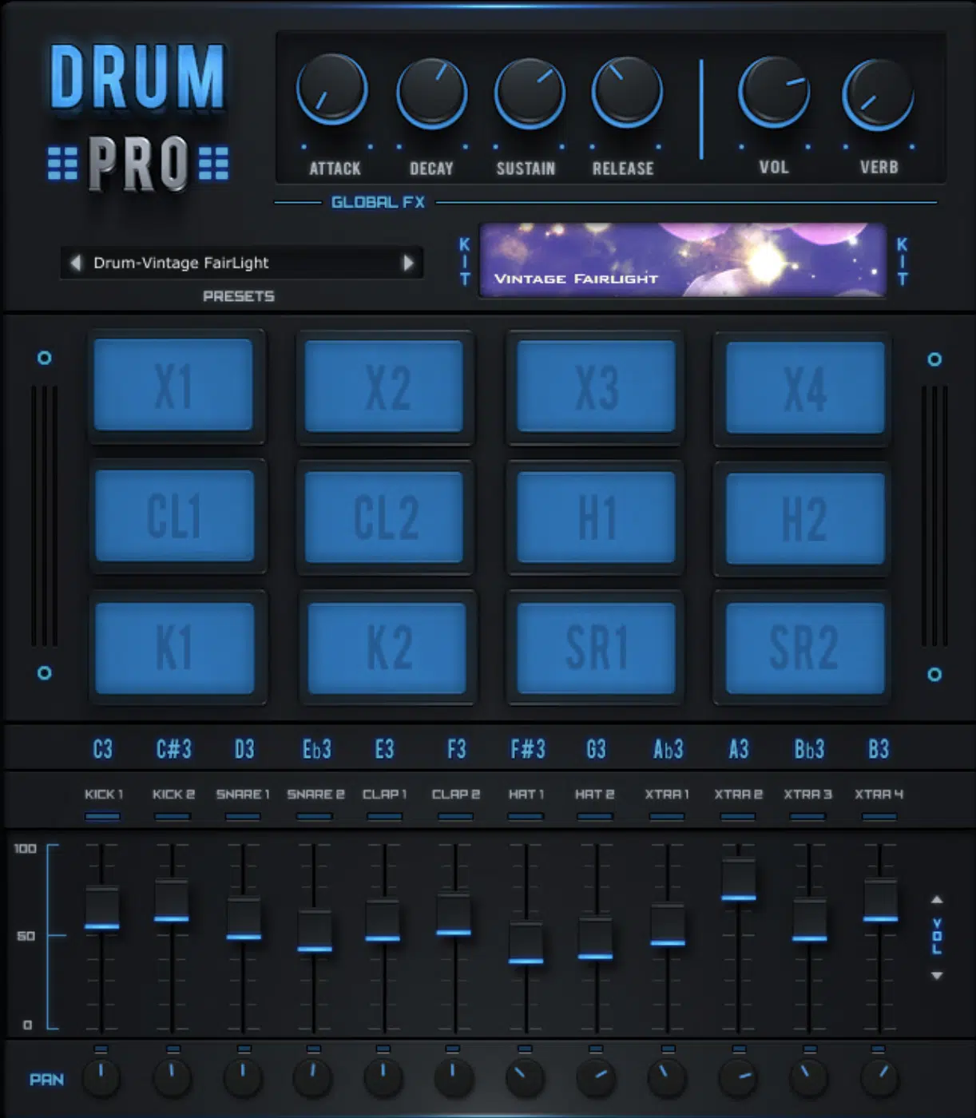976x1118 pixels.
Task: Click the Kick 1 pan knob
Action: click(101, 1077)
